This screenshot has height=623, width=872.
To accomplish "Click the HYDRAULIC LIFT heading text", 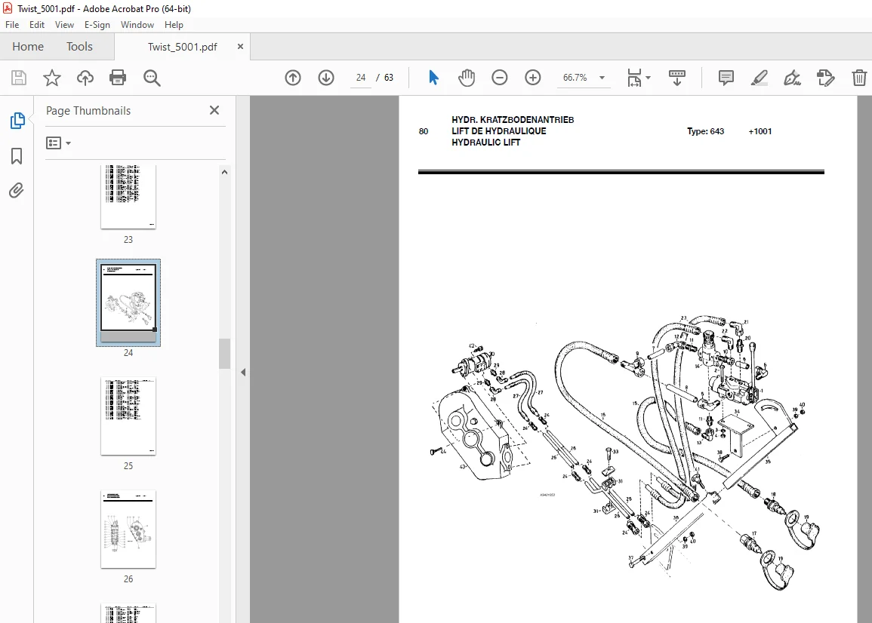I will point(486,143).
